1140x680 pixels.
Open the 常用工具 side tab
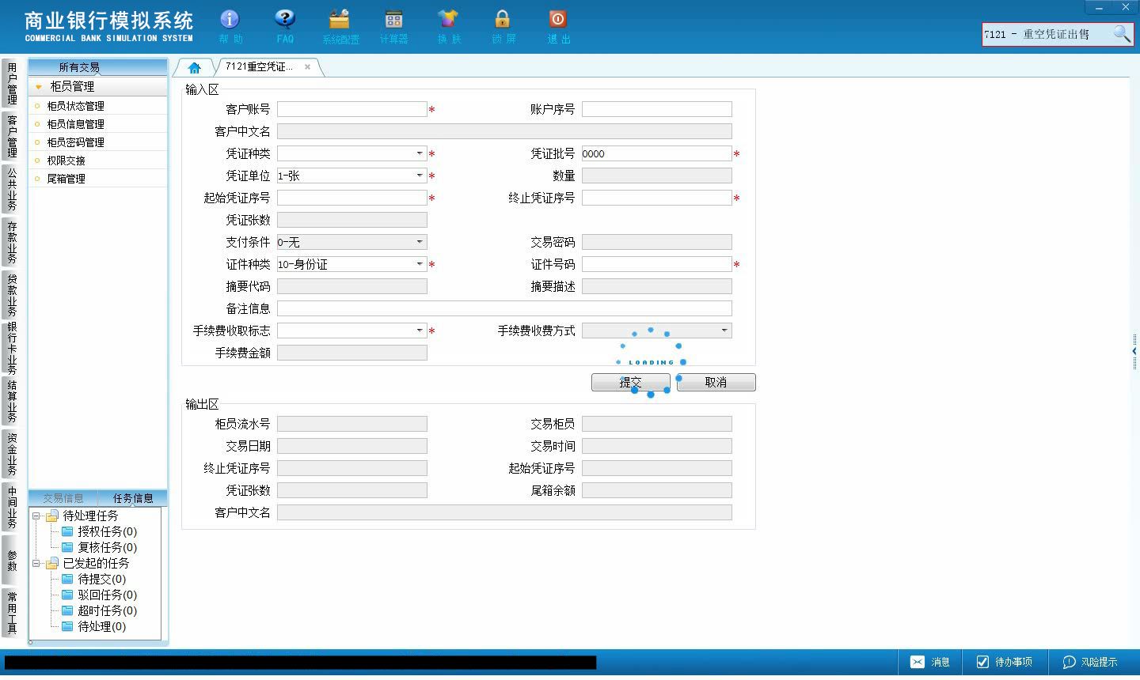coord(12,613)
